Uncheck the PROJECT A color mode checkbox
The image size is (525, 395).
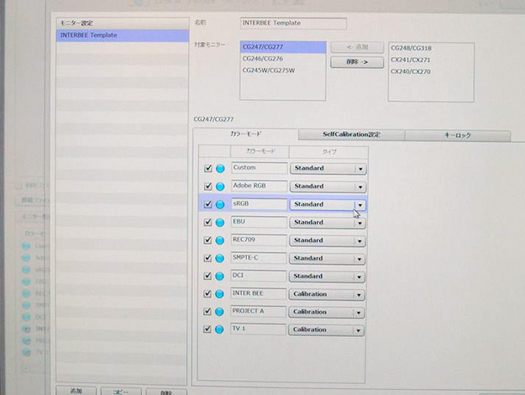click(x=207, y=311)
